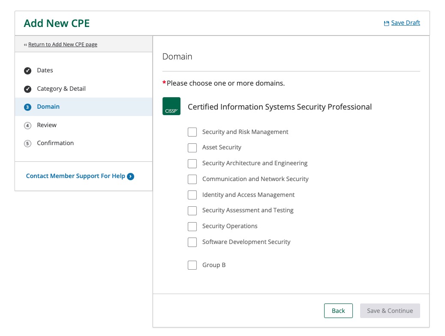Click 'Certified Information Systems Security Professional' title
445x336 pixels.
click(x=280, y=107)
